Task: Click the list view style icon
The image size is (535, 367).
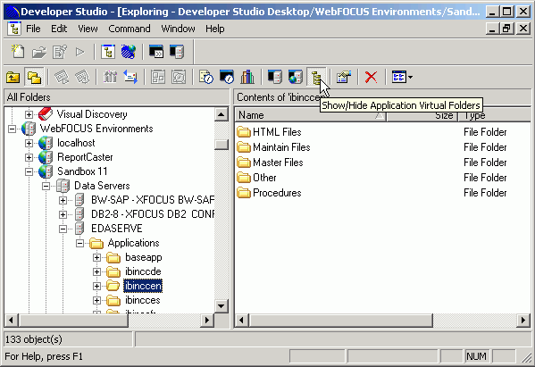Action: tap(399, 77)
